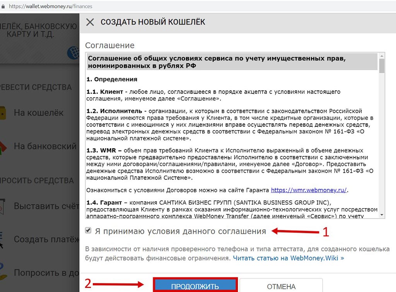The height and width of the screenshot is (292, 396).
Task: Click the invoice icon beside 'Выставить счёт'
Action: 3,207
